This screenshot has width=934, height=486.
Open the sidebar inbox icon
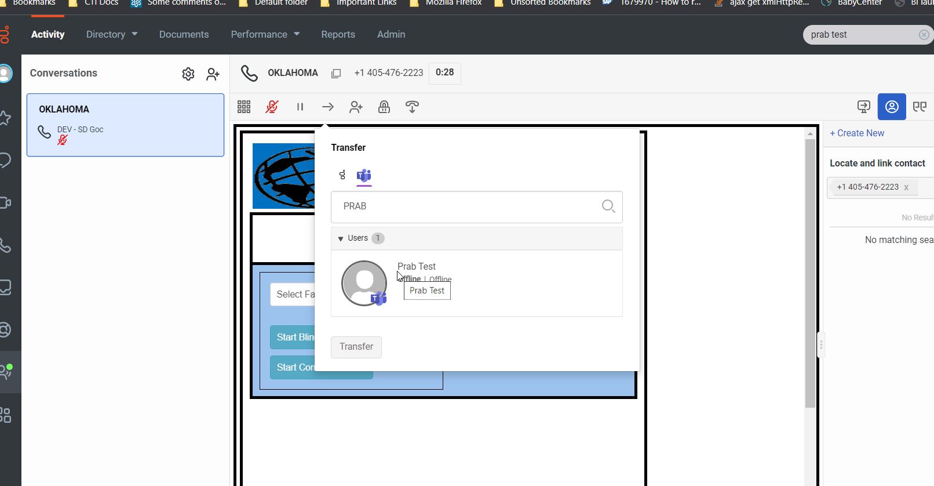pyautogui.click(x=5, y=288)
